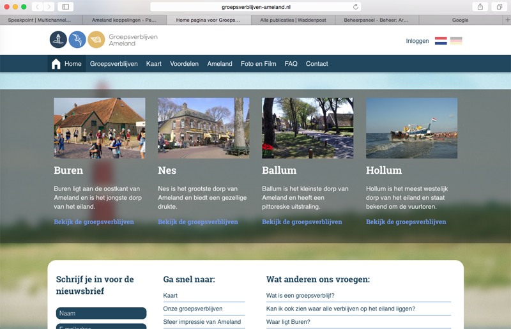Click the blue bird logo circle
Image resolution: width=511 pixels, height=329 pixels.
(77, 40)
